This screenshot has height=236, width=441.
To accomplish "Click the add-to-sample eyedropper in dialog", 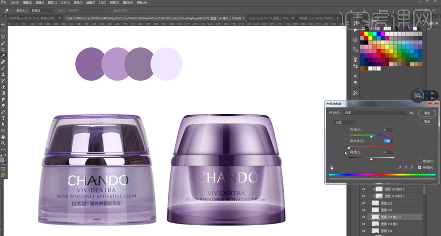I will [x=405, y=168].
